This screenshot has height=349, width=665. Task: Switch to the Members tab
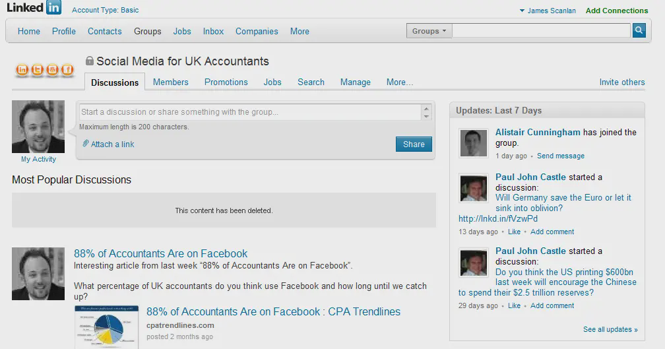[171, 82]
